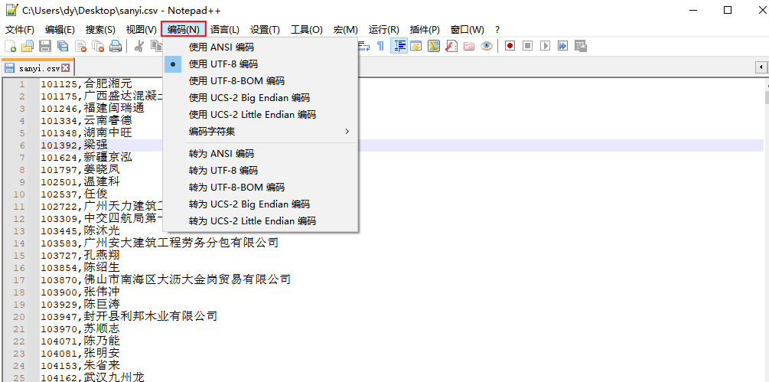Click the save-status icon on sanyi.csv tab
Image resolution: width=769 pixels, height=382 pixels.
click(9, 68)
